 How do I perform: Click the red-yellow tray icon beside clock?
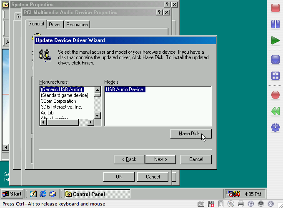click(237, 194)
